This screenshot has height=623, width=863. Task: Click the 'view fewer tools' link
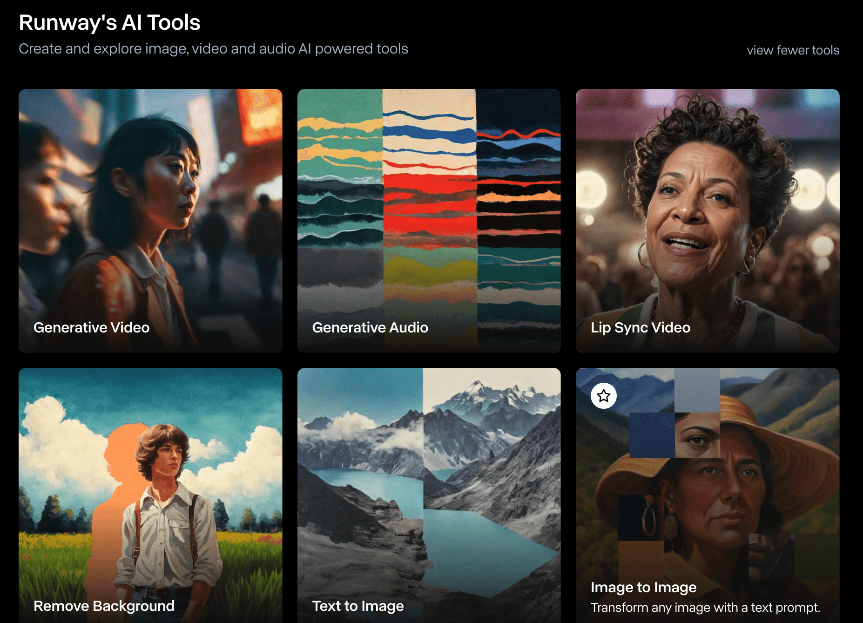tap(793, 50)
